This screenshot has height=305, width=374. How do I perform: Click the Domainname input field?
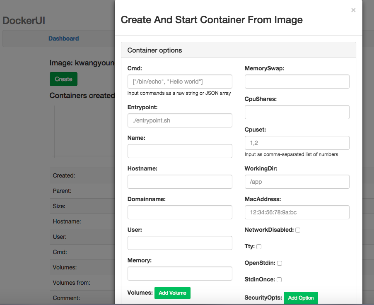tap(180, 212)
